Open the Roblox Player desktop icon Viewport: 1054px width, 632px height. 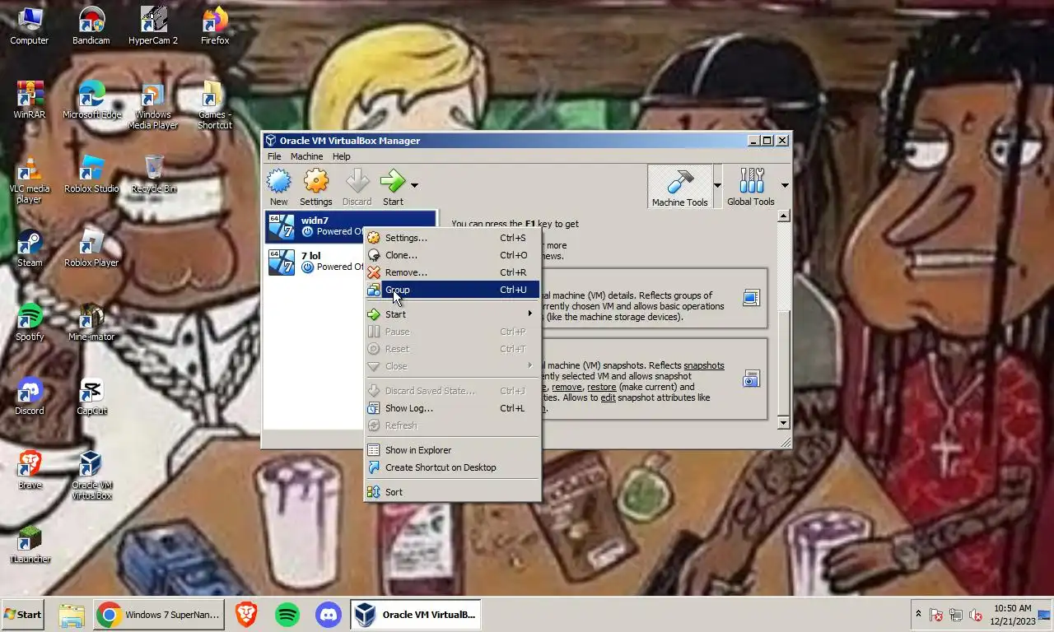tap(91, 248)
